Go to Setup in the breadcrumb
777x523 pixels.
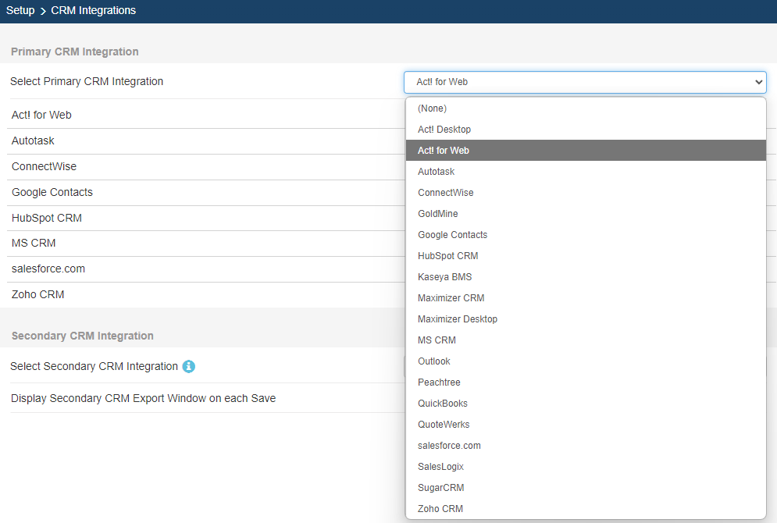(x=20, y=10)
